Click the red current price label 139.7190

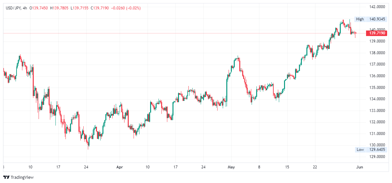(x=377, y=33)
